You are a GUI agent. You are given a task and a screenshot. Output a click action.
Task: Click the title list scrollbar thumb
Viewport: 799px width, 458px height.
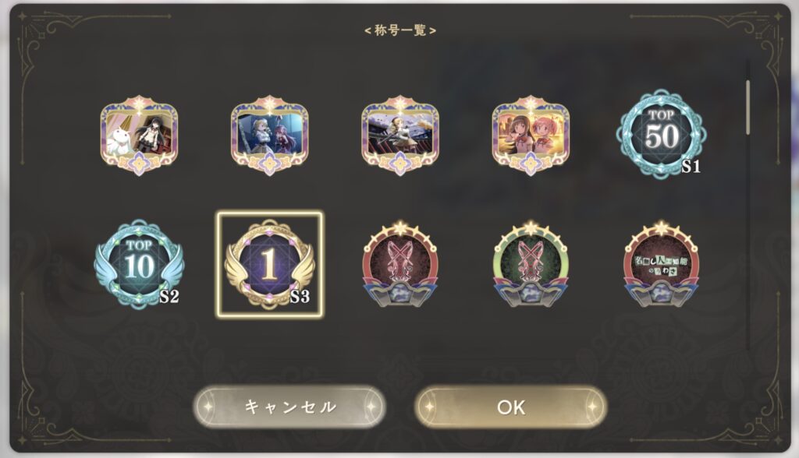click(x=748, y=107)
